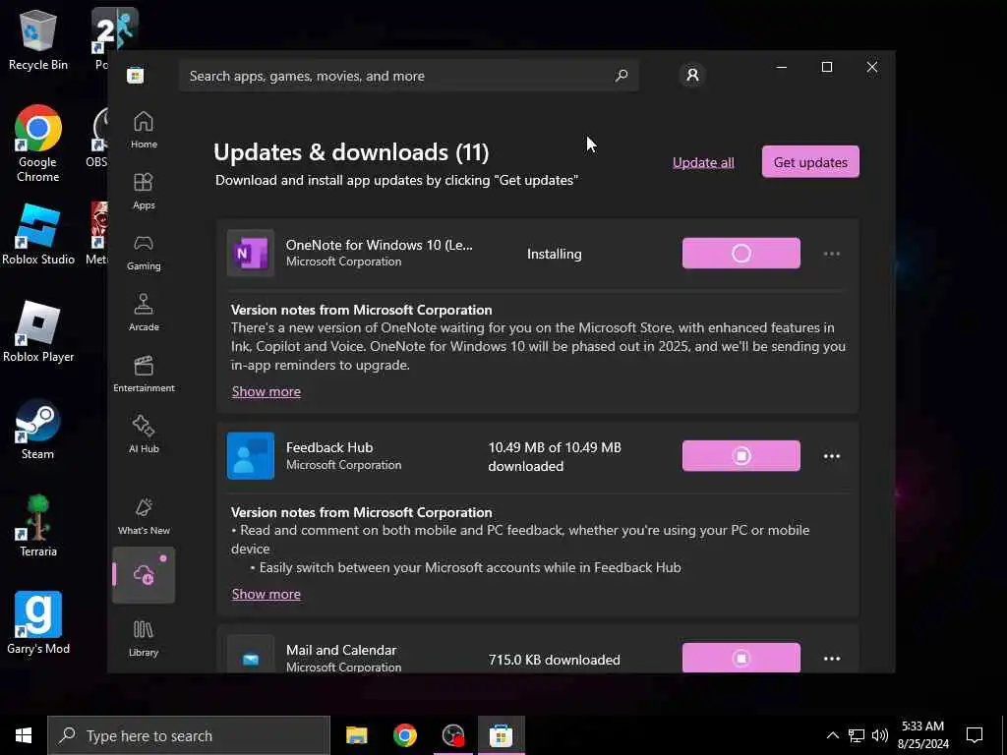Click the Mail and Calendar app icon
The image size is (1007, 755).
(x=251, y=655)
